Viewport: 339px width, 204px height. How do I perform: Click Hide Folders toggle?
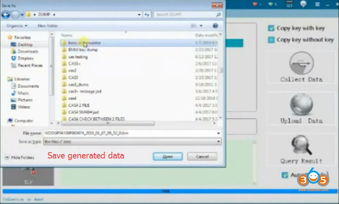pos(19,157)
